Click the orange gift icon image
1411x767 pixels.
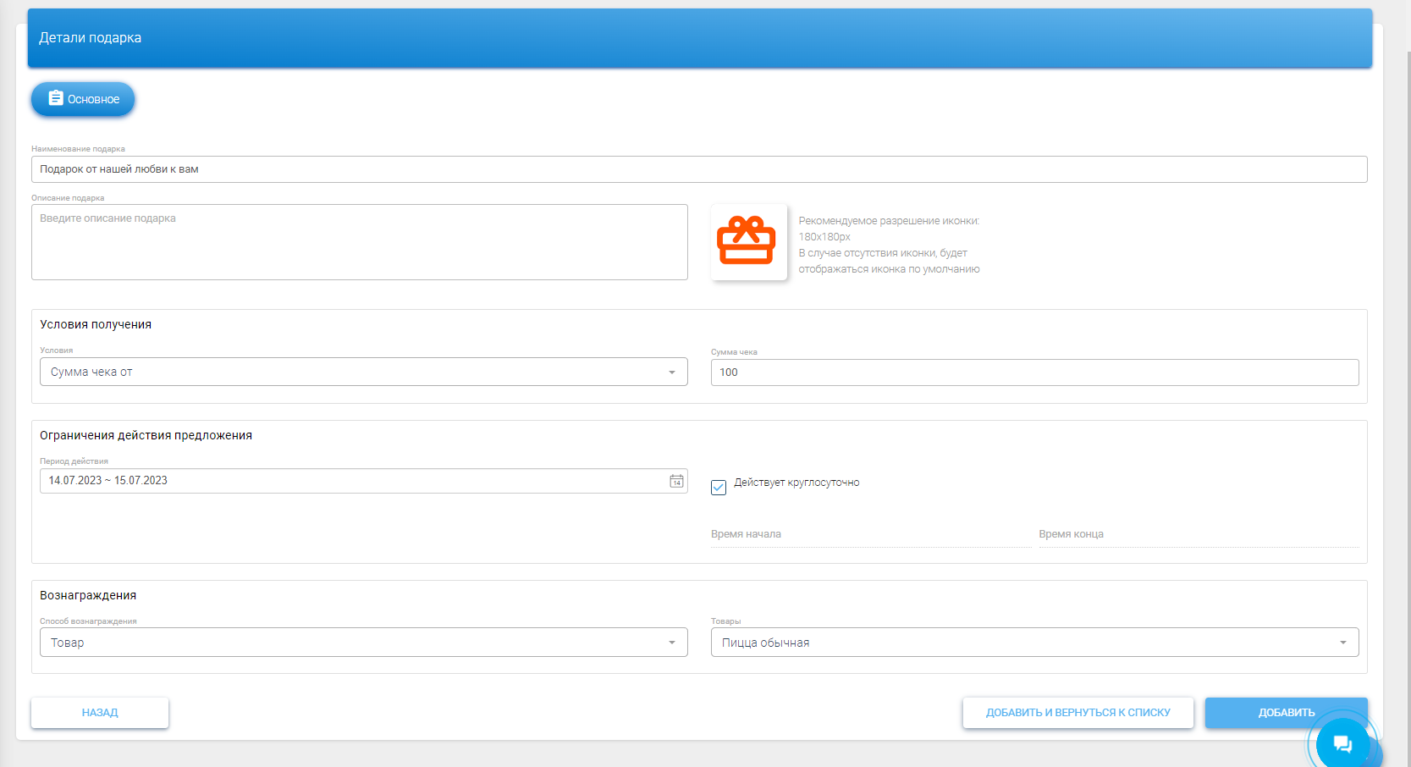pos(747,242)
